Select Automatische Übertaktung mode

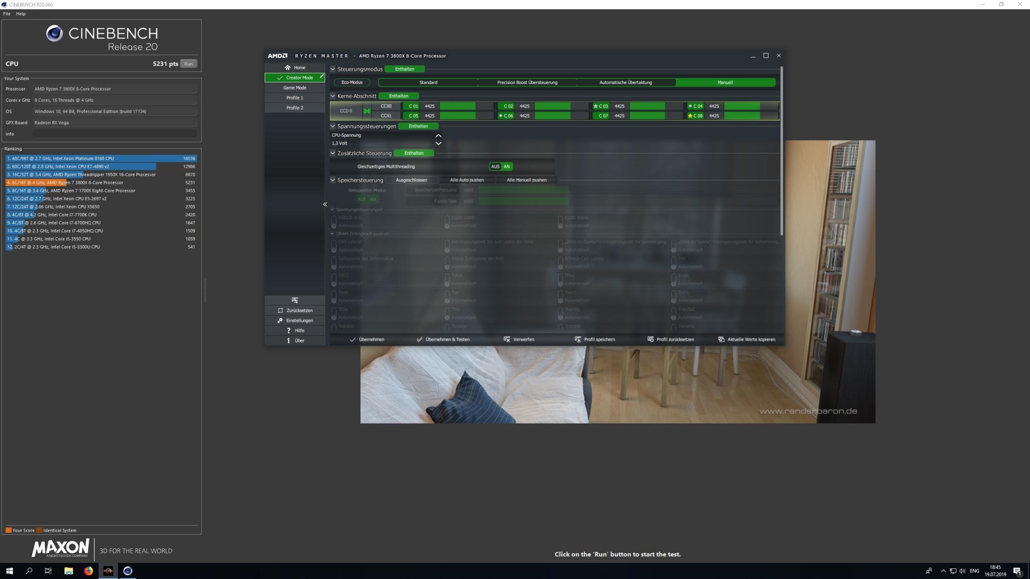626,82
